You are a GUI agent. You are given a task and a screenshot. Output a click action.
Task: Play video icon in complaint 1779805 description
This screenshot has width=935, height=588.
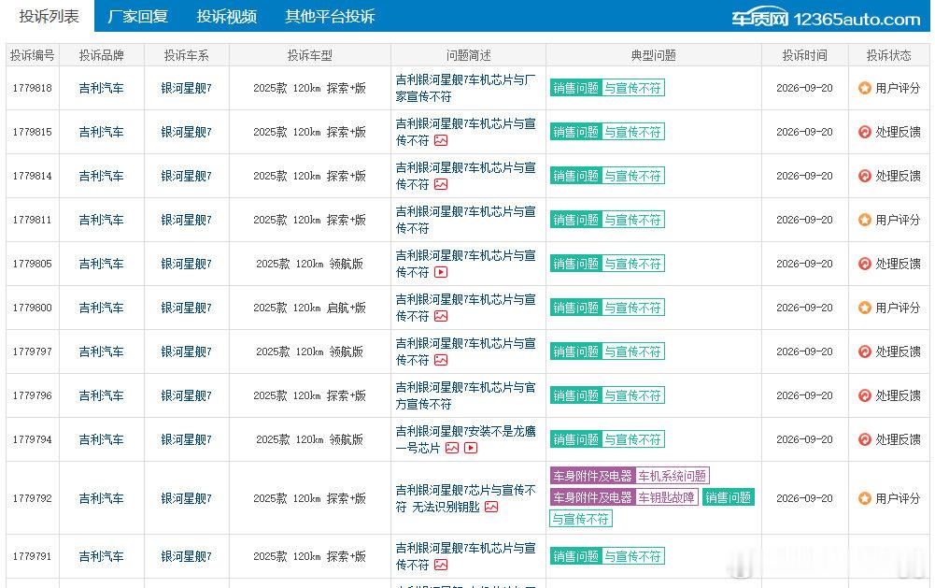point(441,272)
